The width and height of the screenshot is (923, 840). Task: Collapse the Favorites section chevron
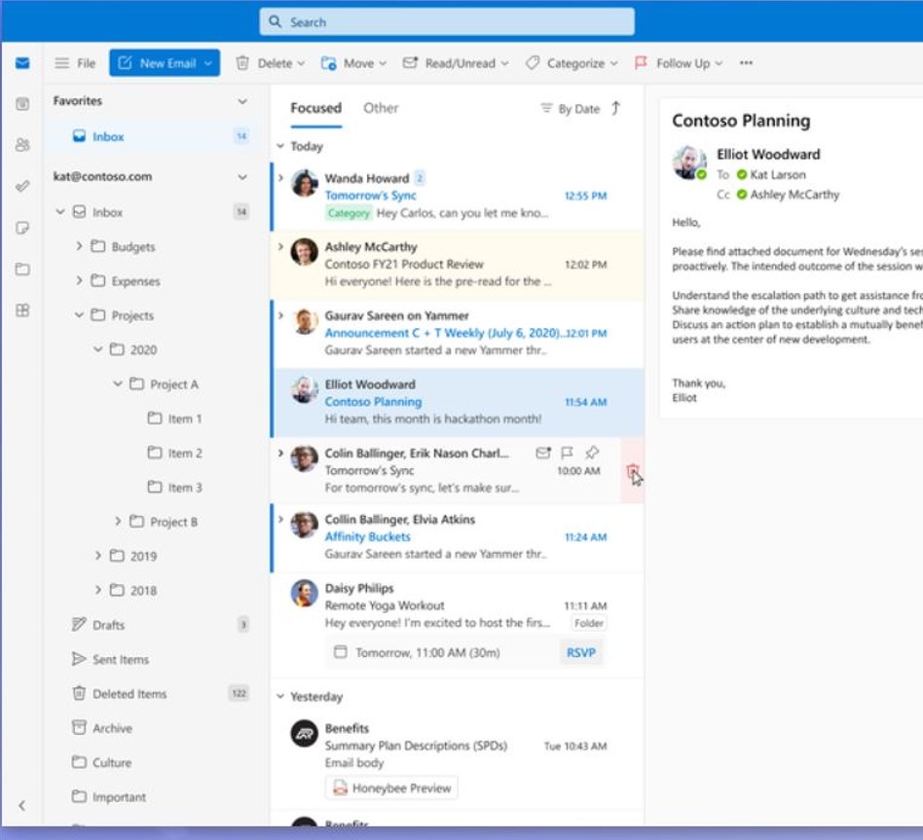(x=242, y=101)
